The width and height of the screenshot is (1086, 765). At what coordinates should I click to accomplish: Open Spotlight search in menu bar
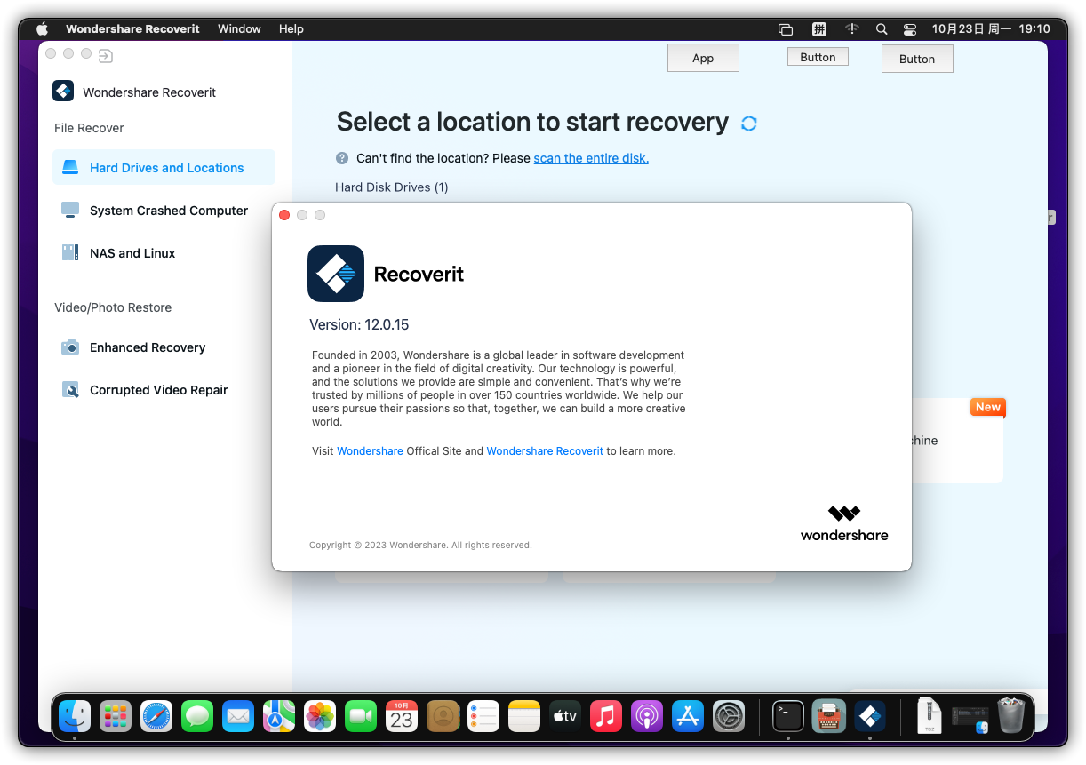882,28
